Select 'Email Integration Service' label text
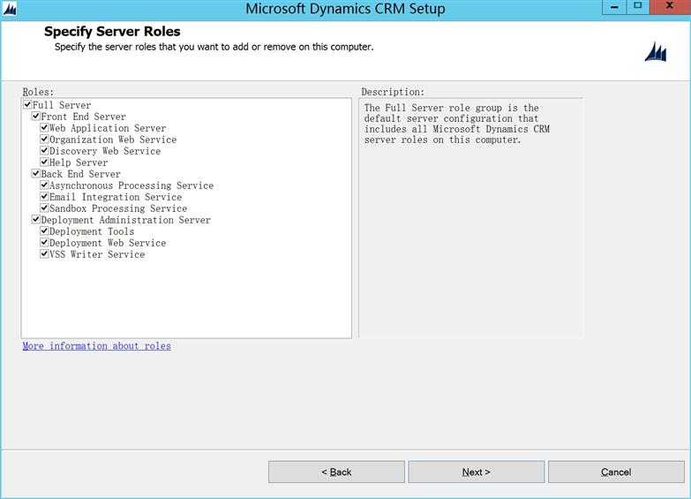This screenshot has height=499, width=691. [x=116, y=197]
